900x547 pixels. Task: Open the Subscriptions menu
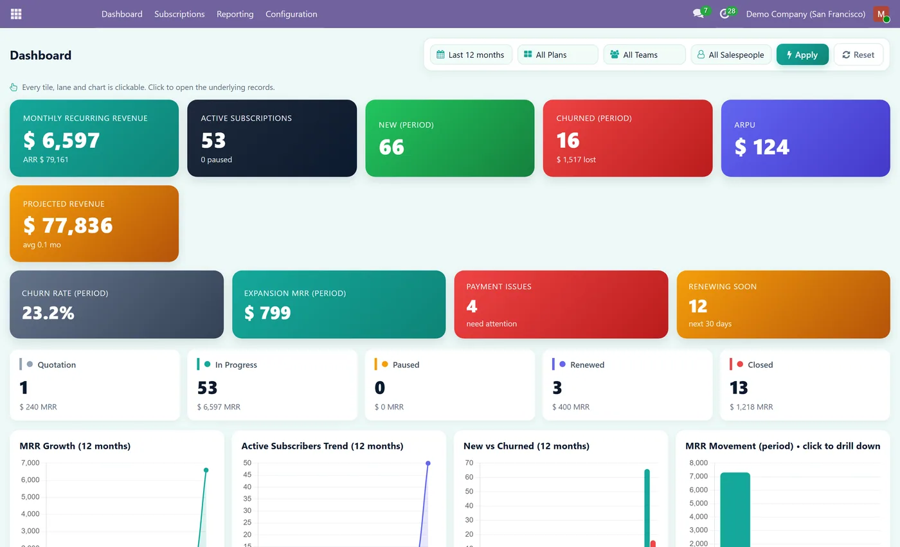pos(179,14)
